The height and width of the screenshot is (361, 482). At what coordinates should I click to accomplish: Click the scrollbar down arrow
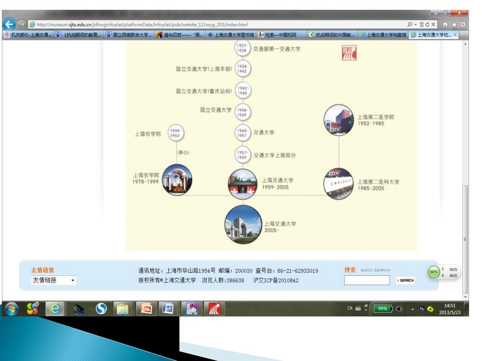pyautogui.click(x=465, y=297)
